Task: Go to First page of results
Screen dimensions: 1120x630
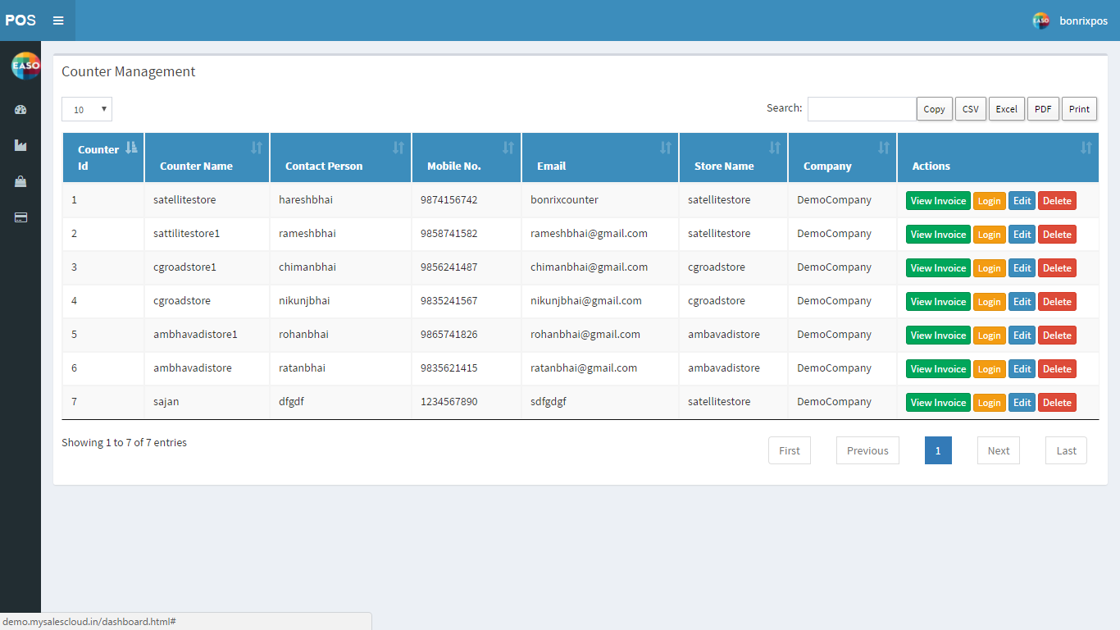Action: pyautogui.click(x=790, y=450)
